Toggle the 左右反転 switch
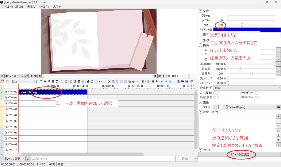The image size is (281, 167). pos(216,93)
